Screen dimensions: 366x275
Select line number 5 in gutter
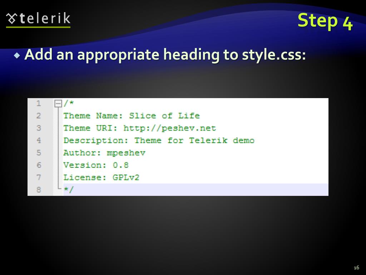tap(39, 153)
